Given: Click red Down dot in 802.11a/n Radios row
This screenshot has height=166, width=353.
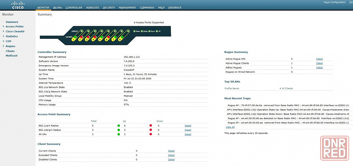Looking at the screenshot, I should (x=151, y=125).
